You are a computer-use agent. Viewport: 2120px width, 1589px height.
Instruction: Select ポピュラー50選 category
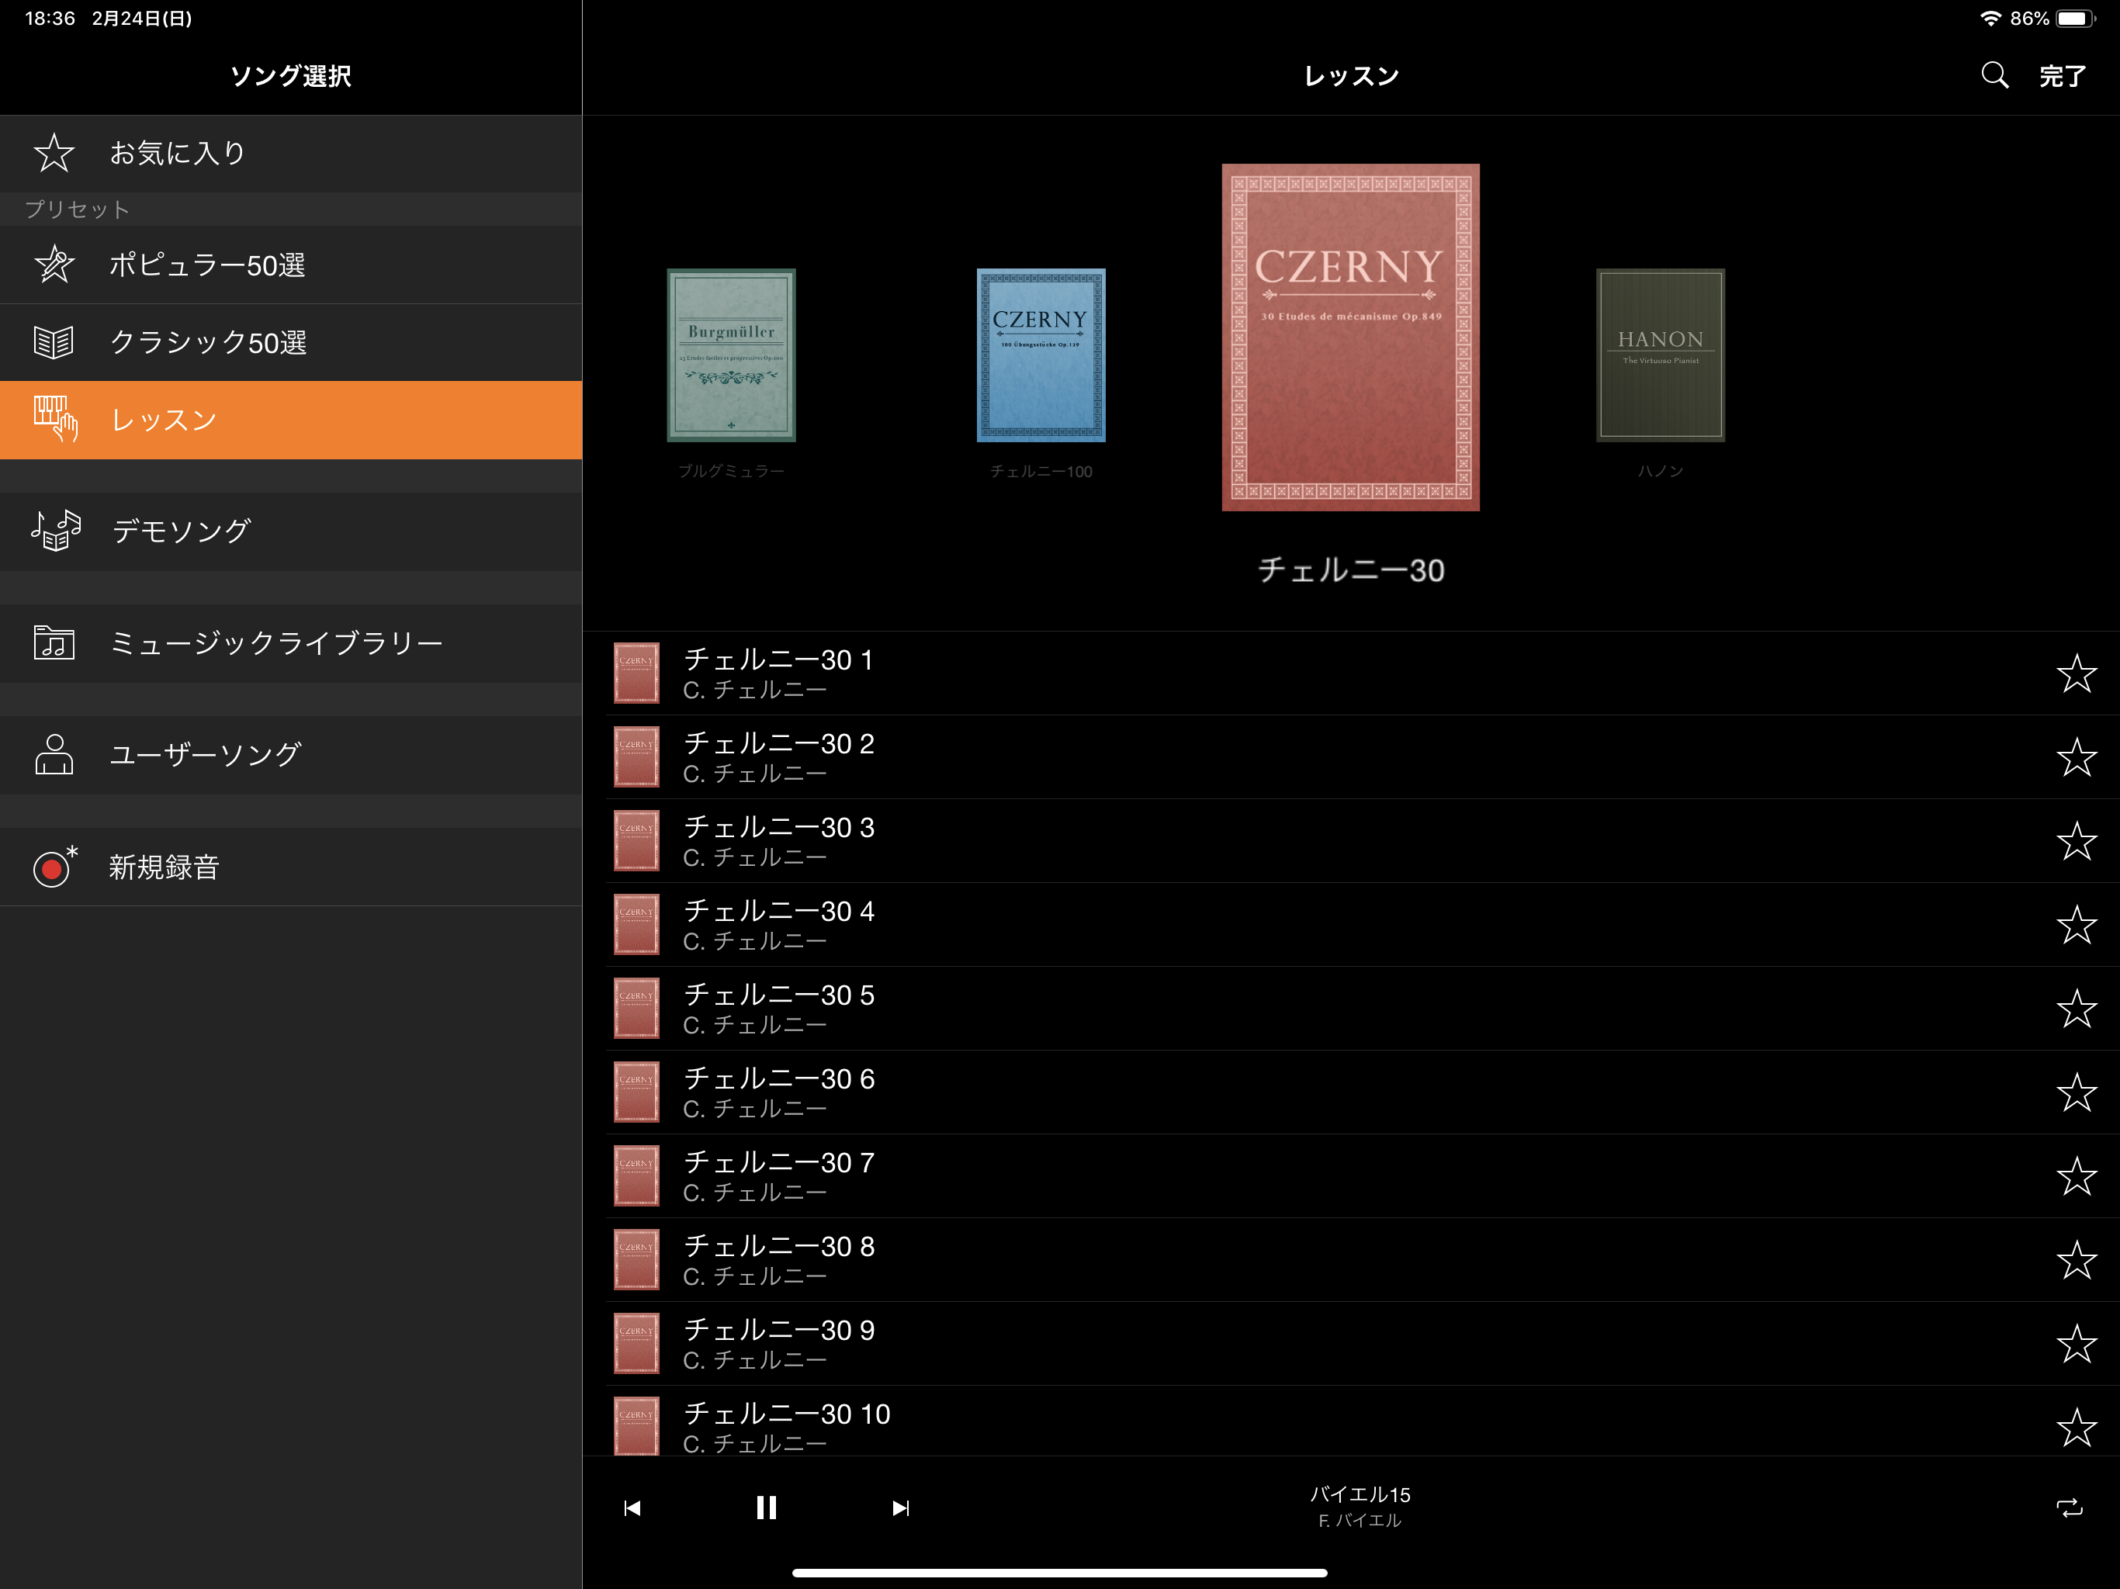[x=290, y=265]
